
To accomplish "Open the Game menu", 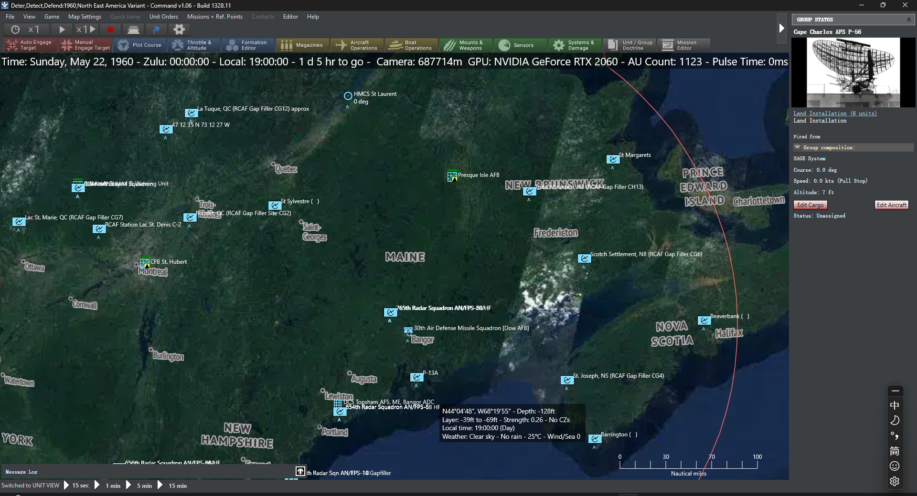I will click(x=52, y=17).
